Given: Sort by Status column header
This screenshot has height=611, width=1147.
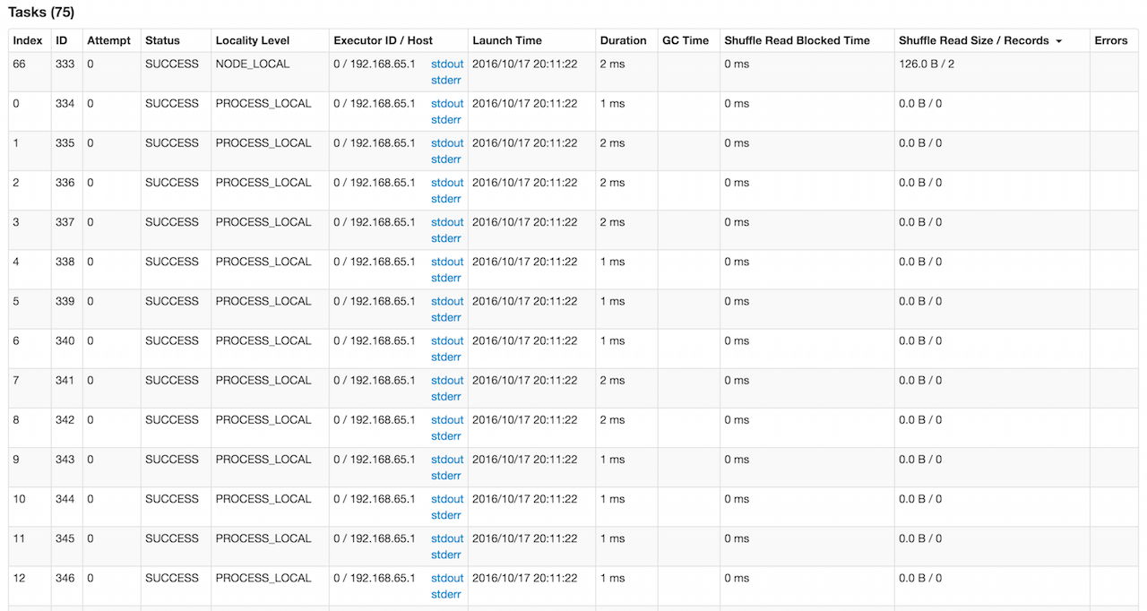Looking at the screenshot, I should (x=162, y=40).
